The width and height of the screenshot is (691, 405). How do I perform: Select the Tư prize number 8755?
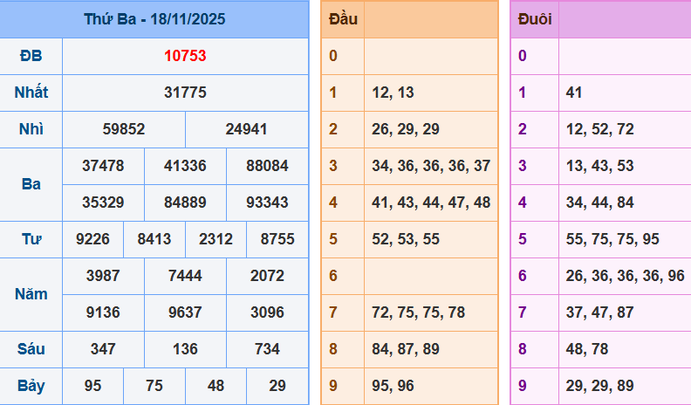pos(277,239)
